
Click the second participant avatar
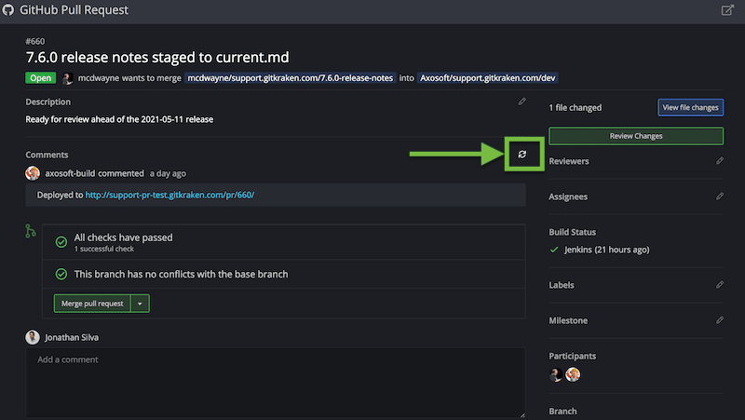[574, 374]
